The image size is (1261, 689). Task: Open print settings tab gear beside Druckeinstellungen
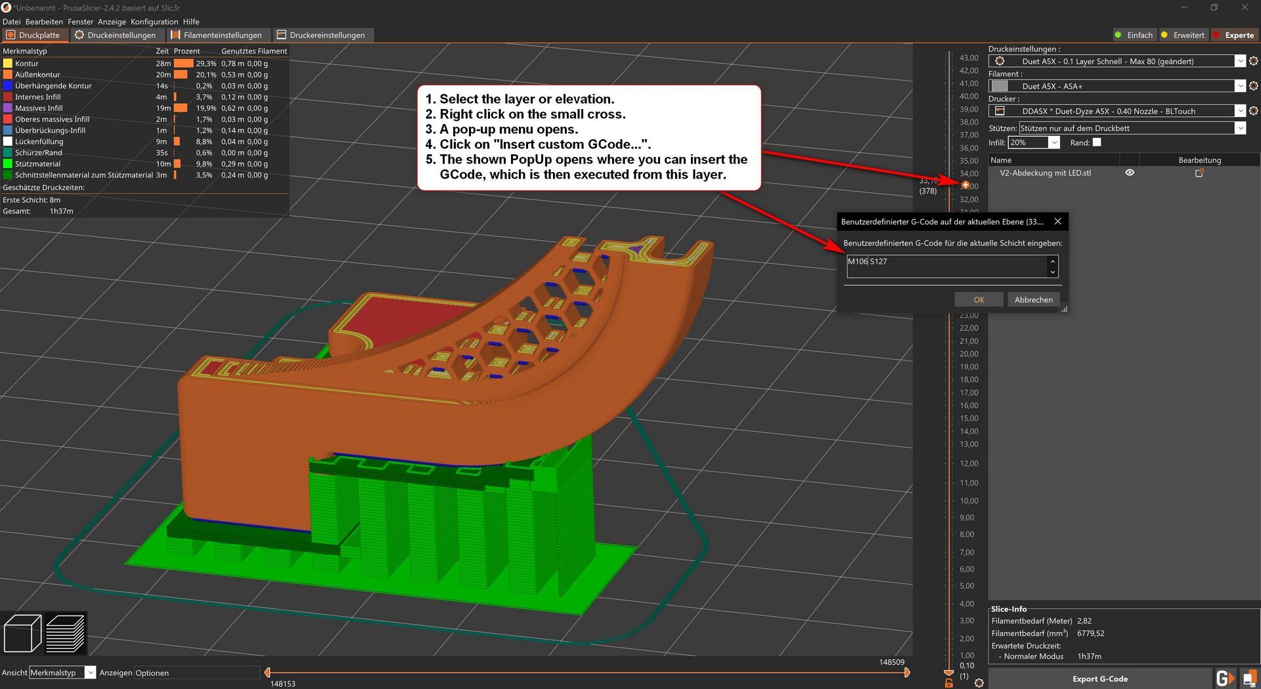pyautogui.click(x=1253, y=61)
